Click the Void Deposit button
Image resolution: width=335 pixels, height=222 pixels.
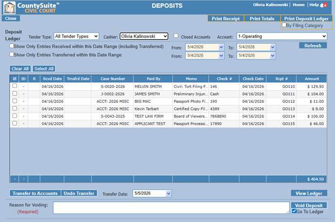point(309,205)
